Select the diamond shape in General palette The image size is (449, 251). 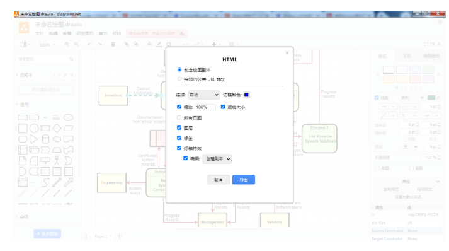tap(57, 128)
